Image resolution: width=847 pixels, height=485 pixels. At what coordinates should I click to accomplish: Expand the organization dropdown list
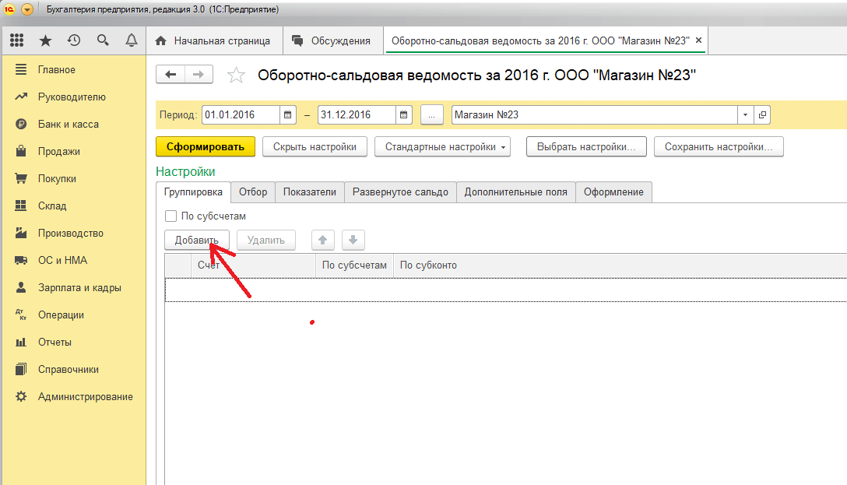[x=746, y=114]
